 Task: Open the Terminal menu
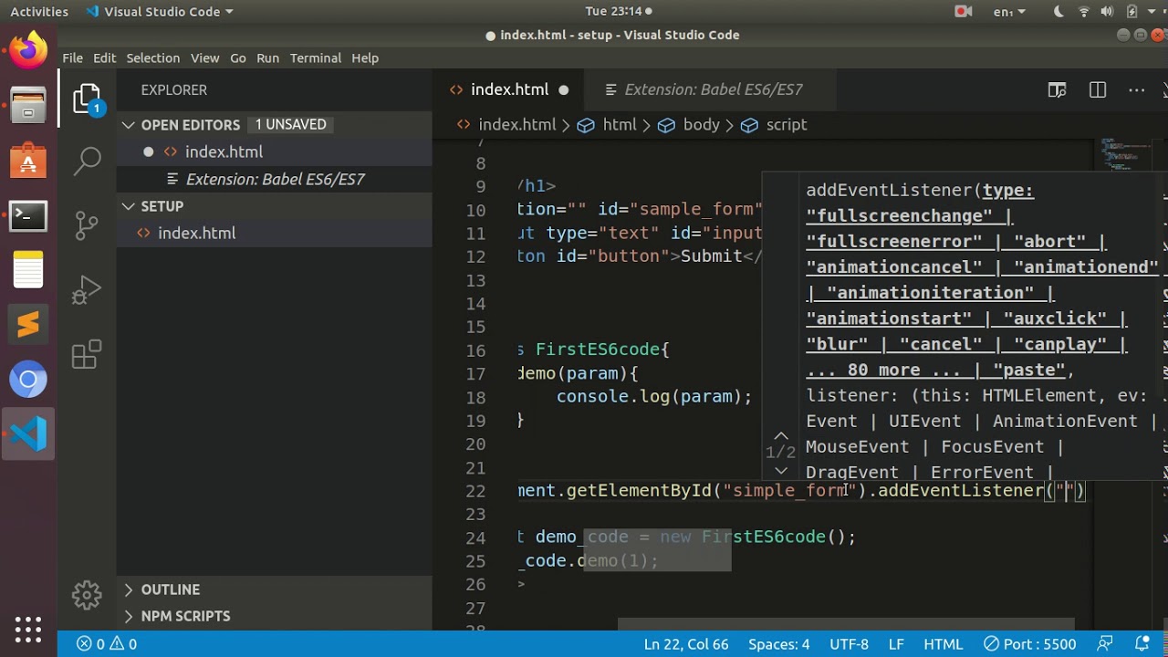pos(315,57)
